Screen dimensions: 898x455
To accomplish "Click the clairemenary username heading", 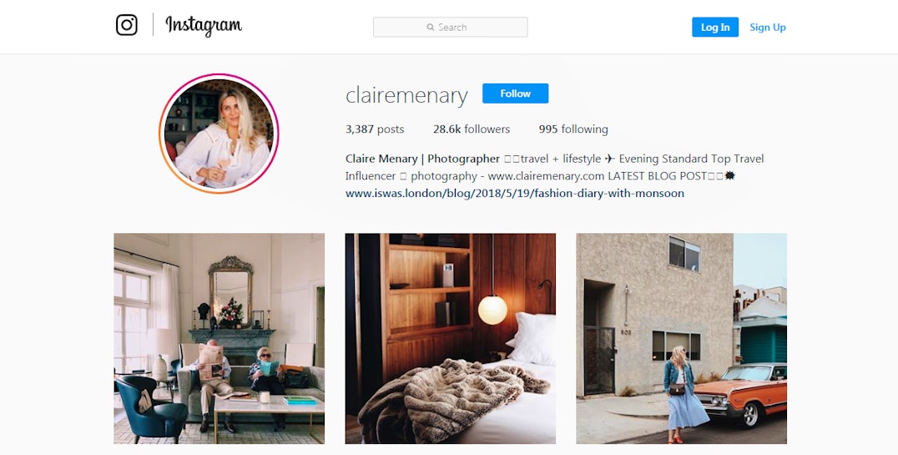I will 406,95.
